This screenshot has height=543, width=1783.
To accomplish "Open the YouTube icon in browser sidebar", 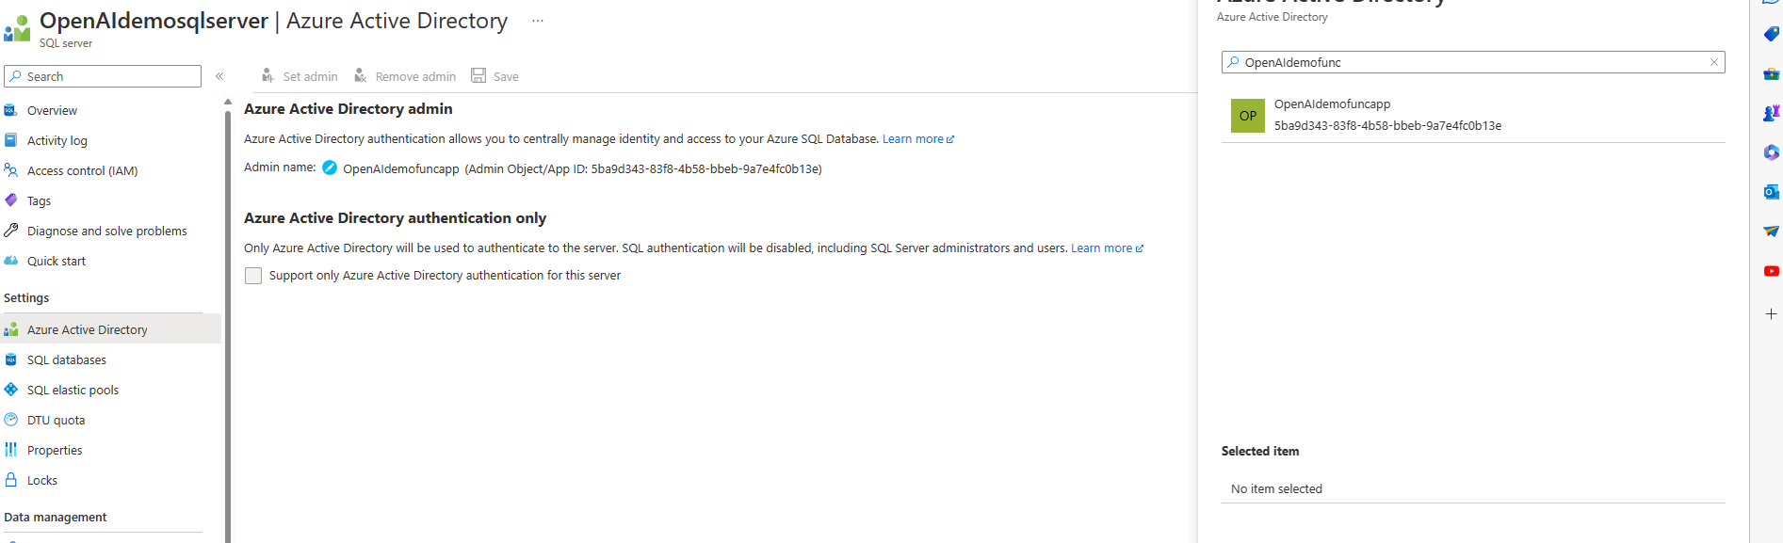I will click(x=1771, y=271).
